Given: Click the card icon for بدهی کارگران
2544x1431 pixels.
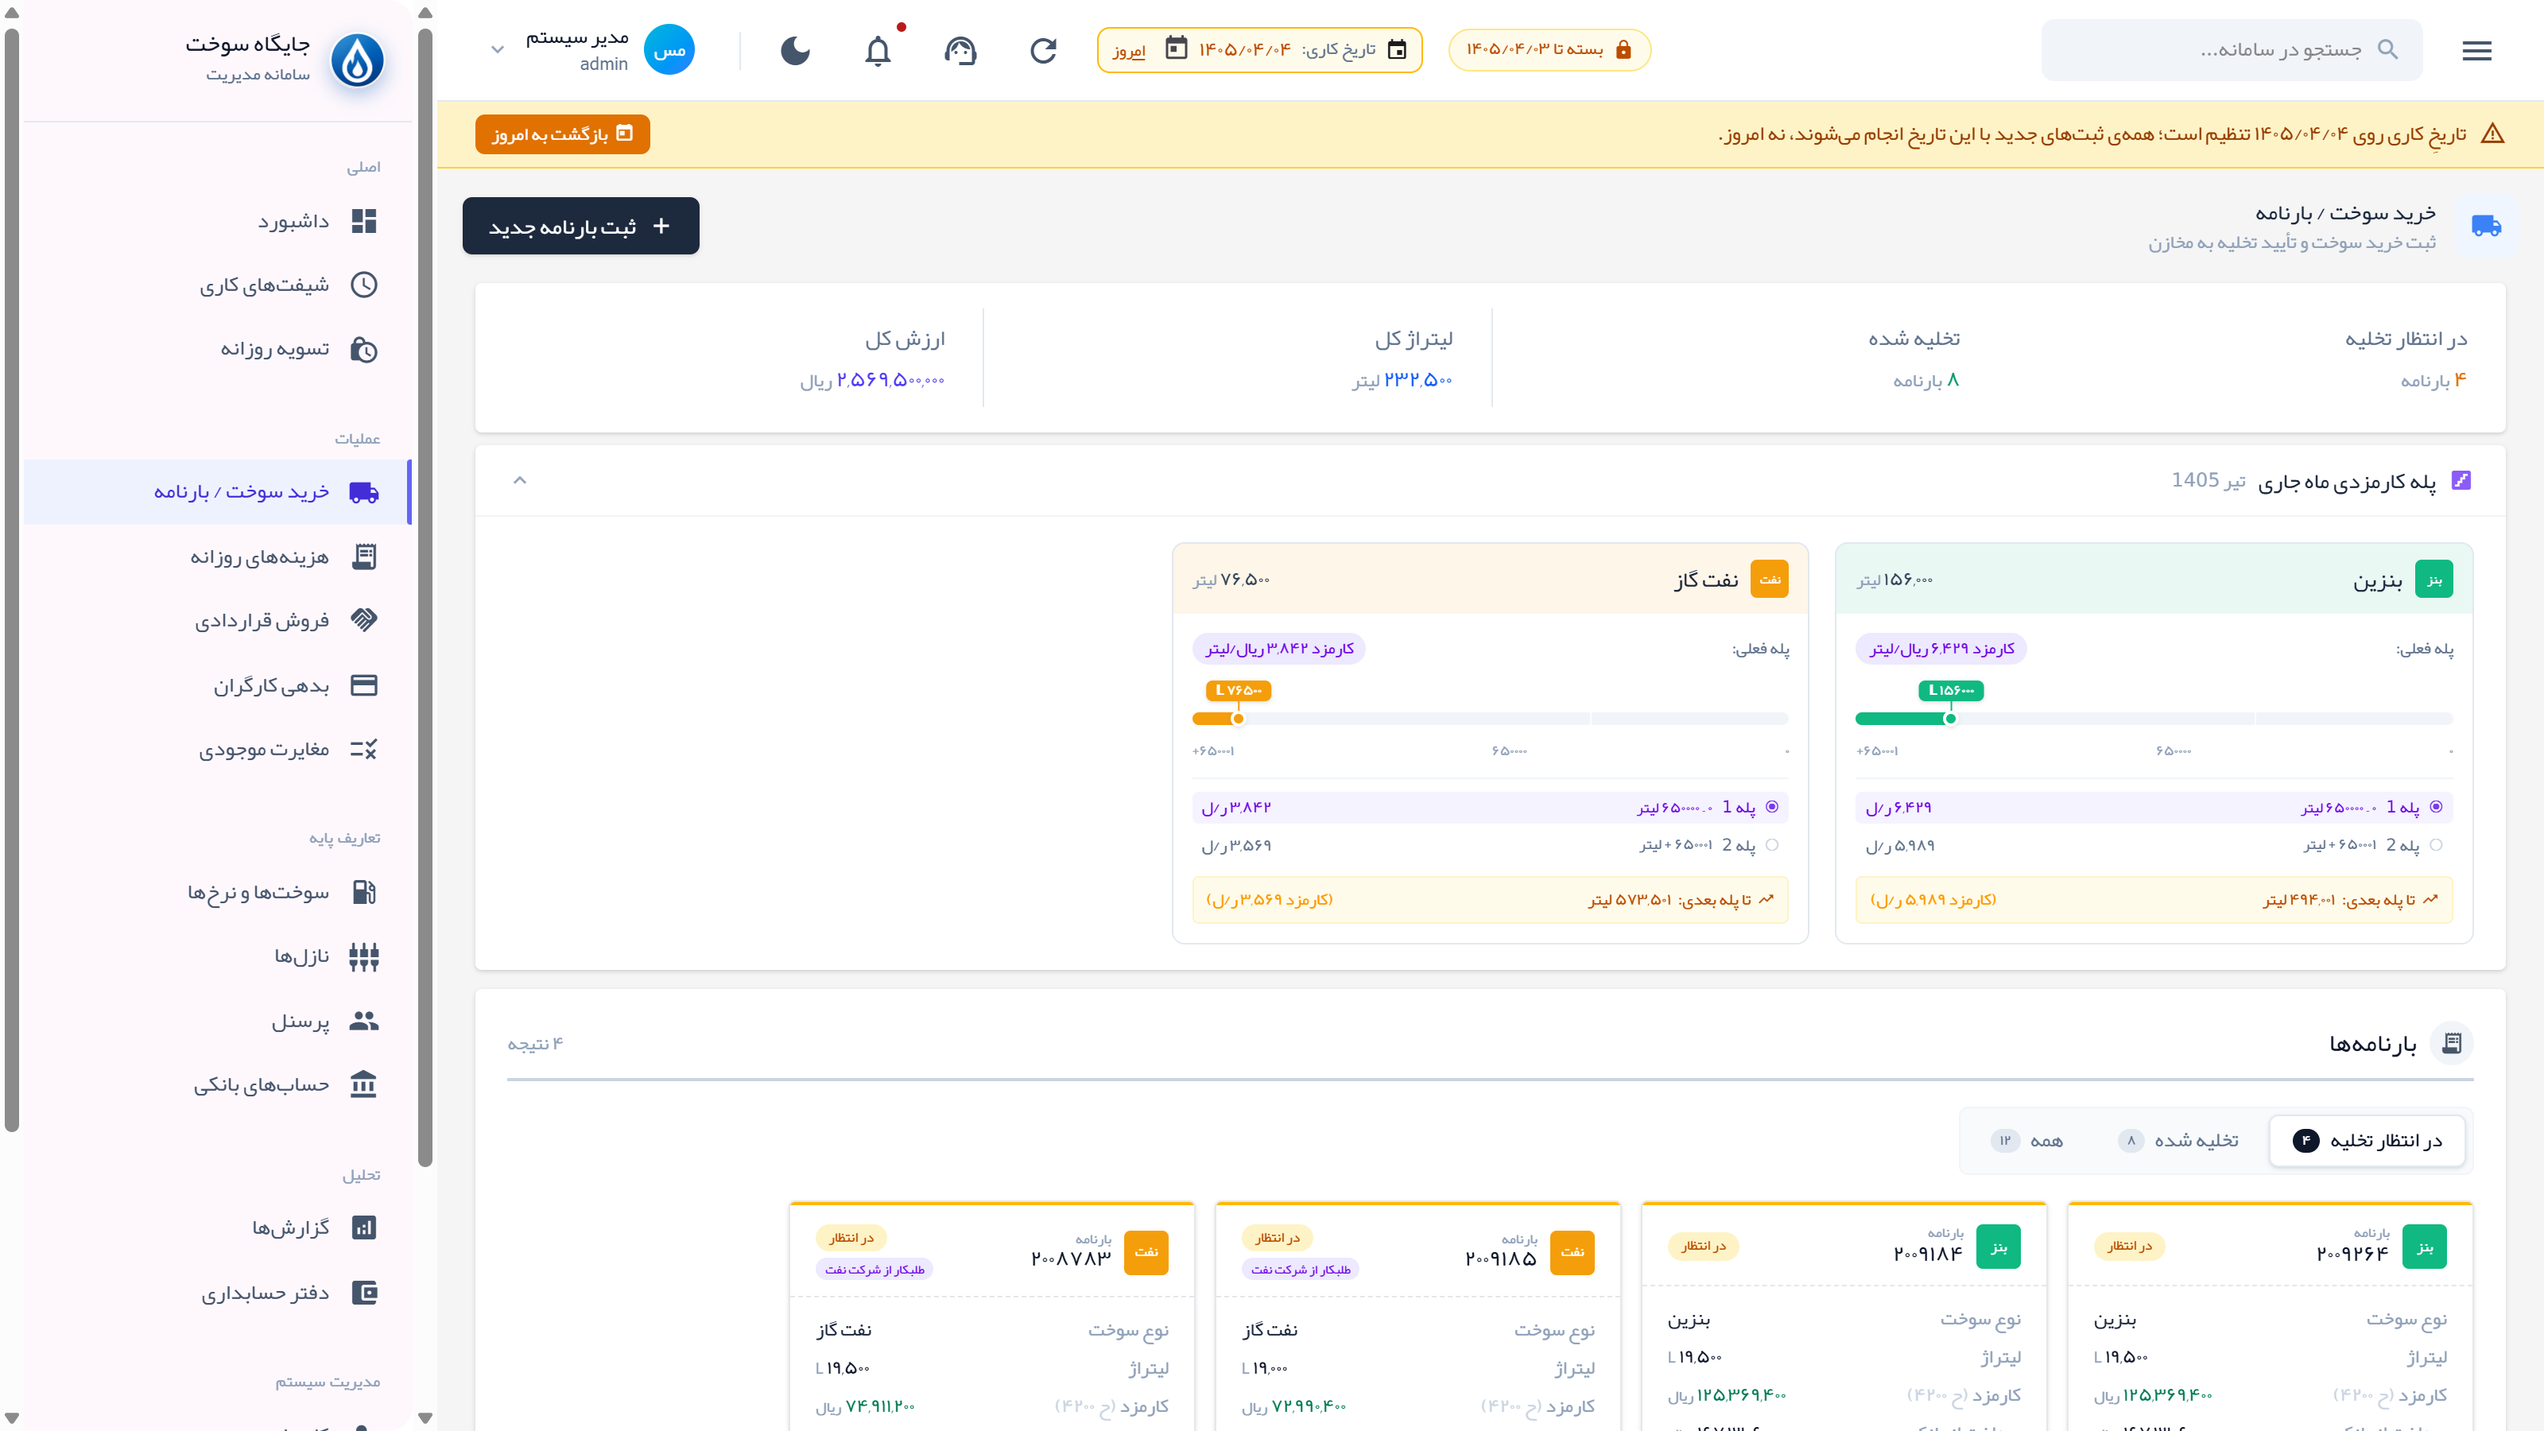Looking at the screenshot, I should pos(363,685).
